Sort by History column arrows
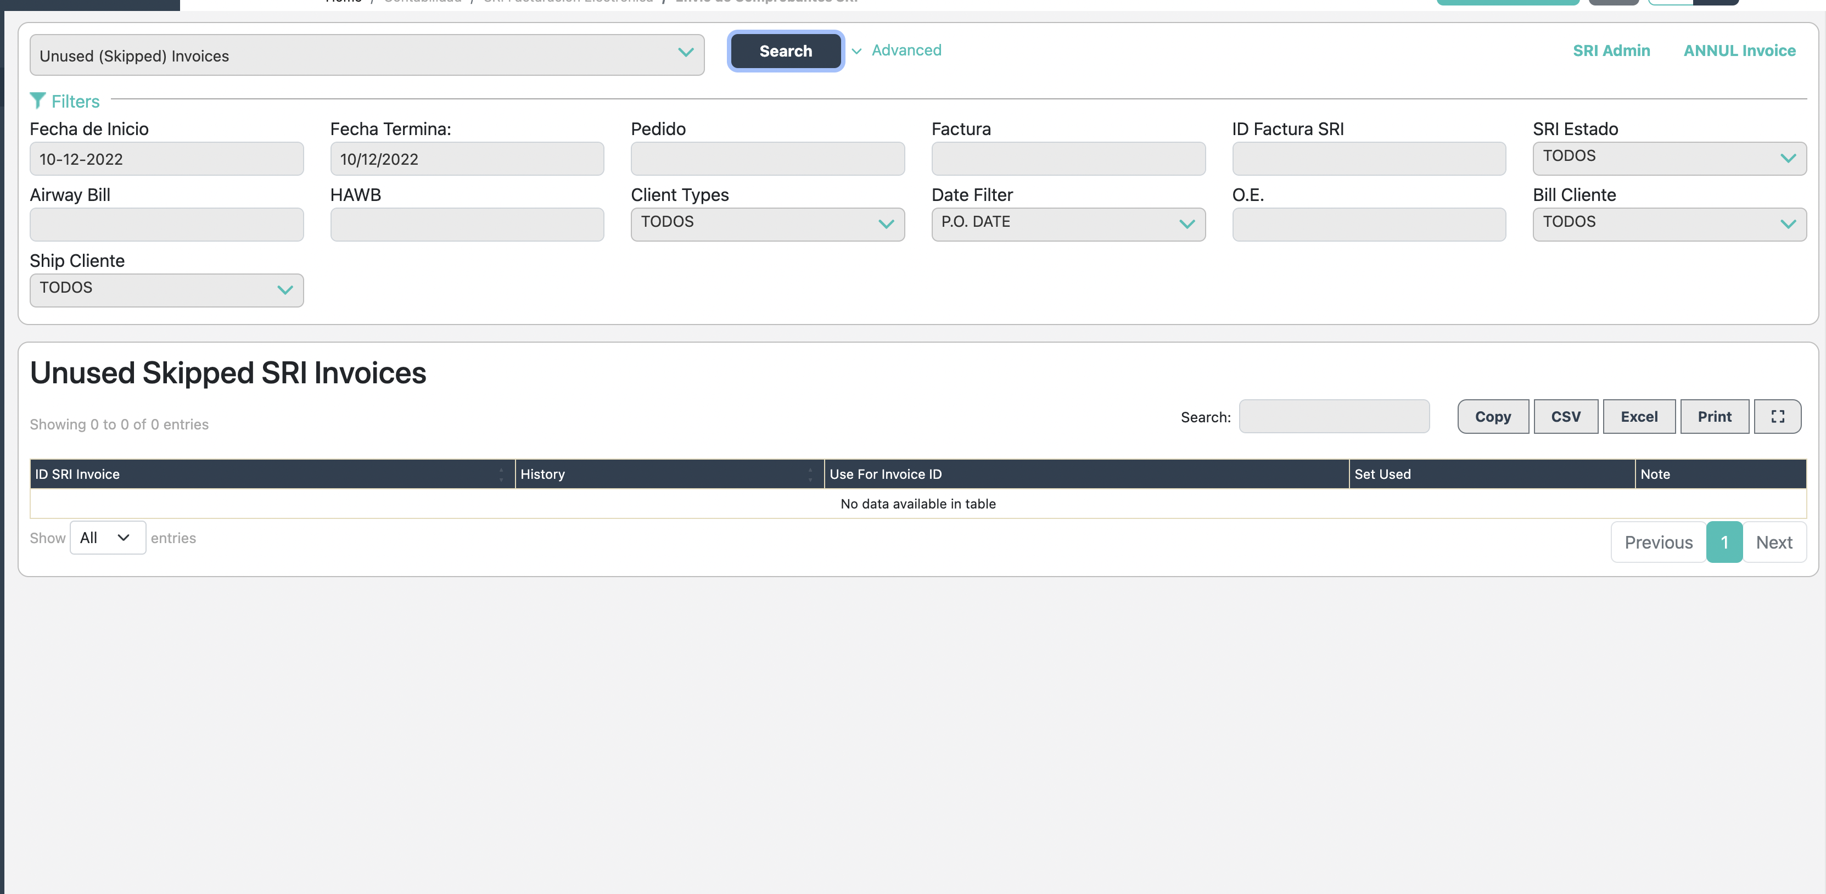The height and width of the screenshot is (894, 1826). click(809, 474)
